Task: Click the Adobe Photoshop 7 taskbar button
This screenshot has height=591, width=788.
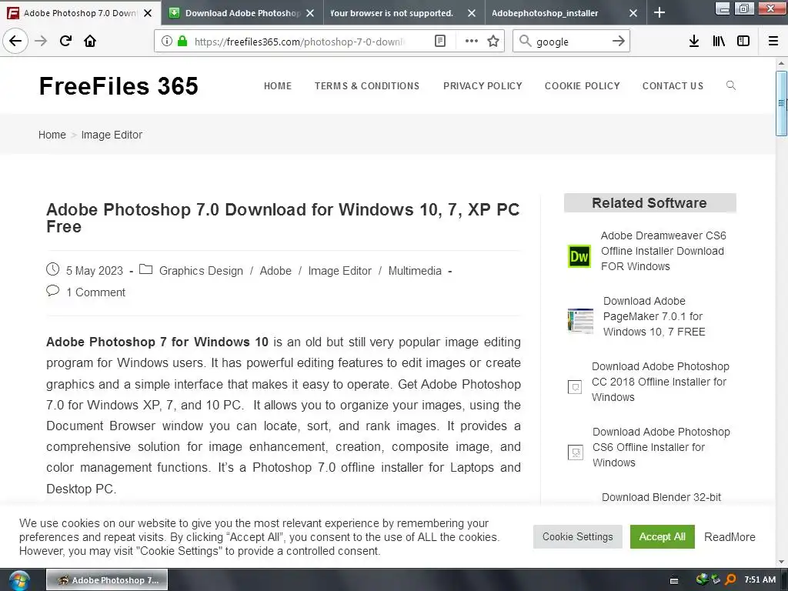Action: (107, 580)
